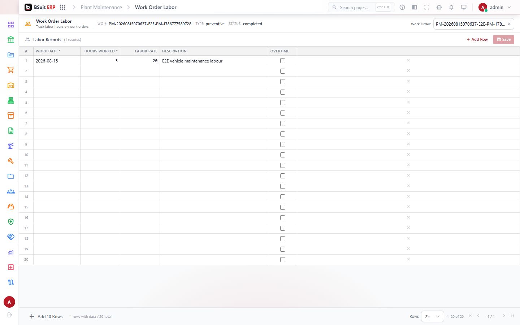Image resolution: width=520 pixels, height=325 pixels.
Task: Go to the last page arrow
Action: pos(512,316)
